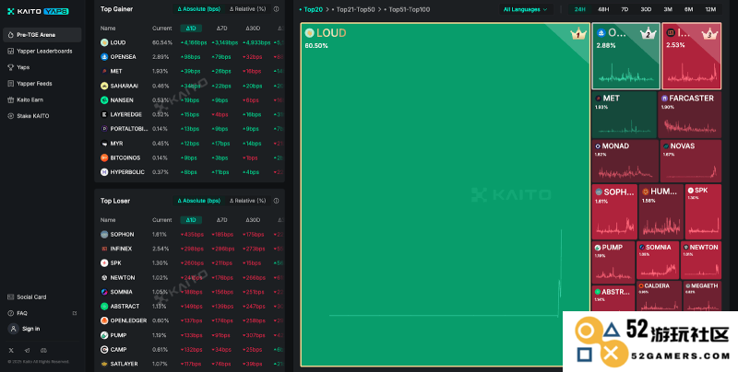Click the SAHARAAI icon in Top Gainer
The image size is (738, 372).
104,86
